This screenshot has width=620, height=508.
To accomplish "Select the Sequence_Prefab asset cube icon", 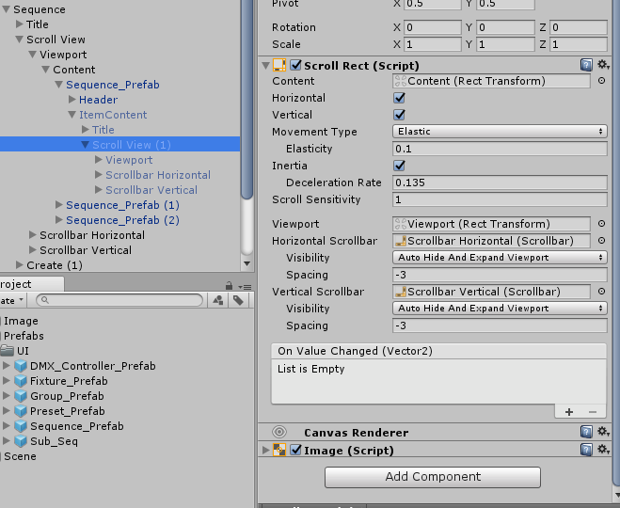I will [21, 426].
